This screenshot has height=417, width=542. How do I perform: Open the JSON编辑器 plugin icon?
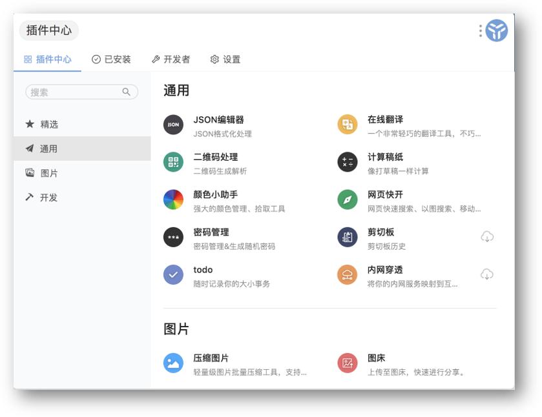(172, 125)
